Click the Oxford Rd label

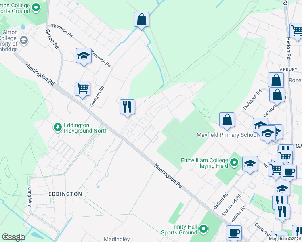(221, 201)
